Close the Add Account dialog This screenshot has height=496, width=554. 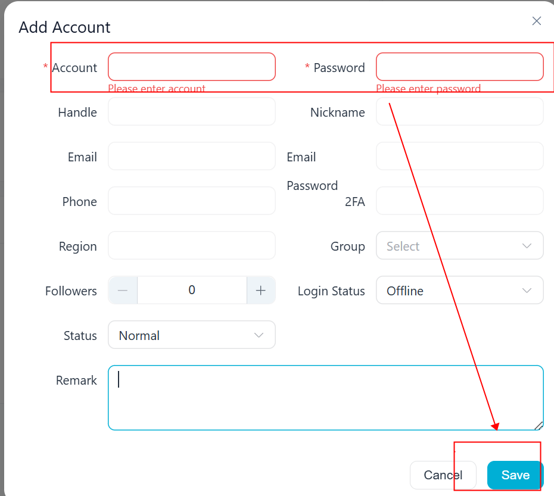[x=536, y=21]
